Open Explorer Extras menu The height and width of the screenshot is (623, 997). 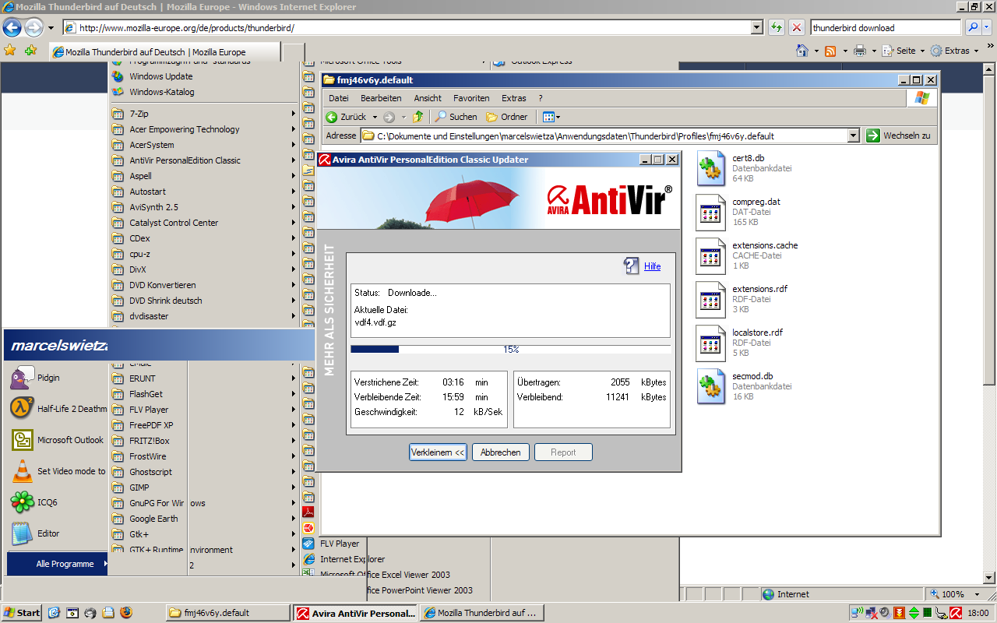[x=514, y=98]
